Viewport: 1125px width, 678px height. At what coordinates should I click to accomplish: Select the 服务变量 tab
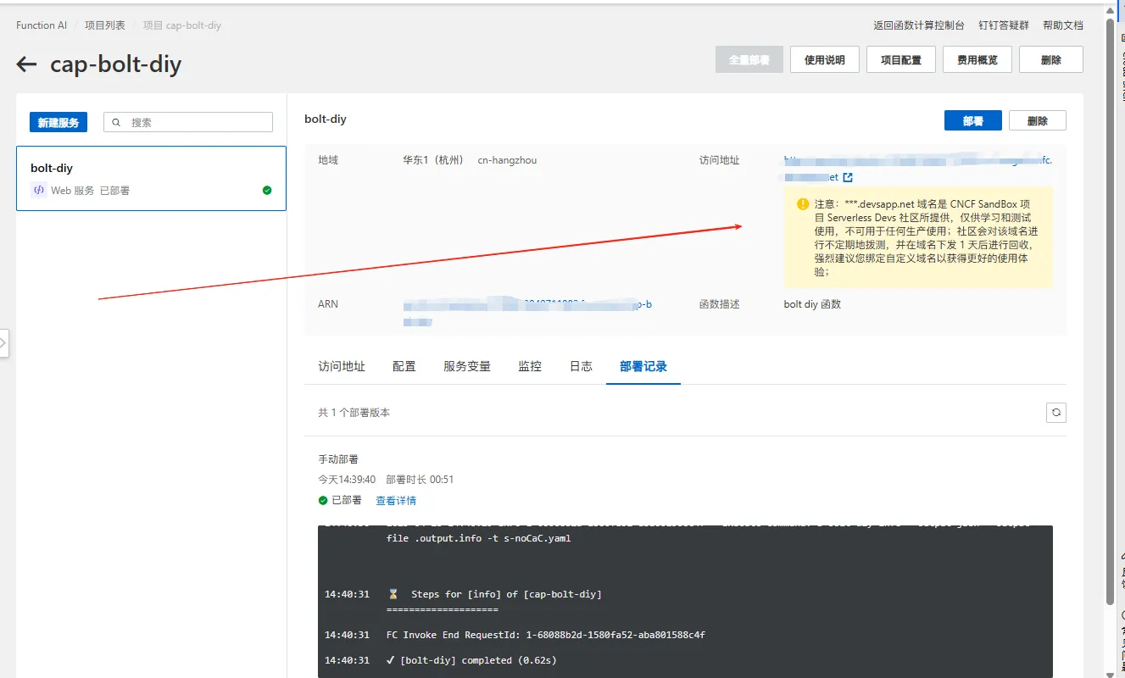click(467, 366)
